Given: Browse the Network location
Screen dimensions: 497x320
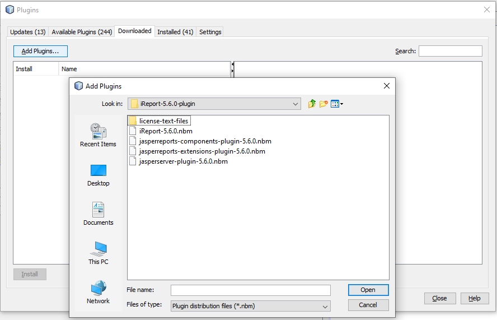Looking at the screenshot, I should pos(99,293).
